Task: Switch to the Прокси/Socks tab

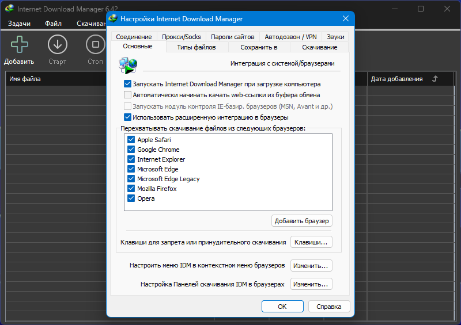Action: (x=182, y=37)
